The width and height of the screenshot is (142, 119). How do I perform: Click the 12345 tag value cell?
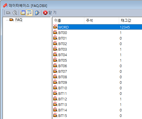pos(125,27)
